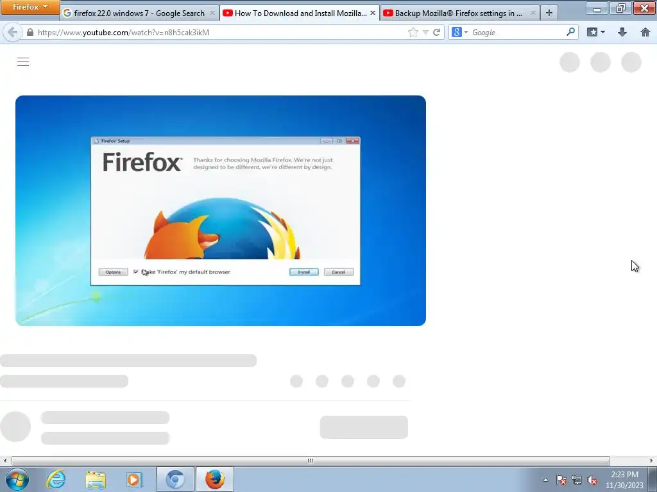Viewport: 657px width, 492px height.
Task: Show URL history dropdown arrow
Action: (425, 32)
